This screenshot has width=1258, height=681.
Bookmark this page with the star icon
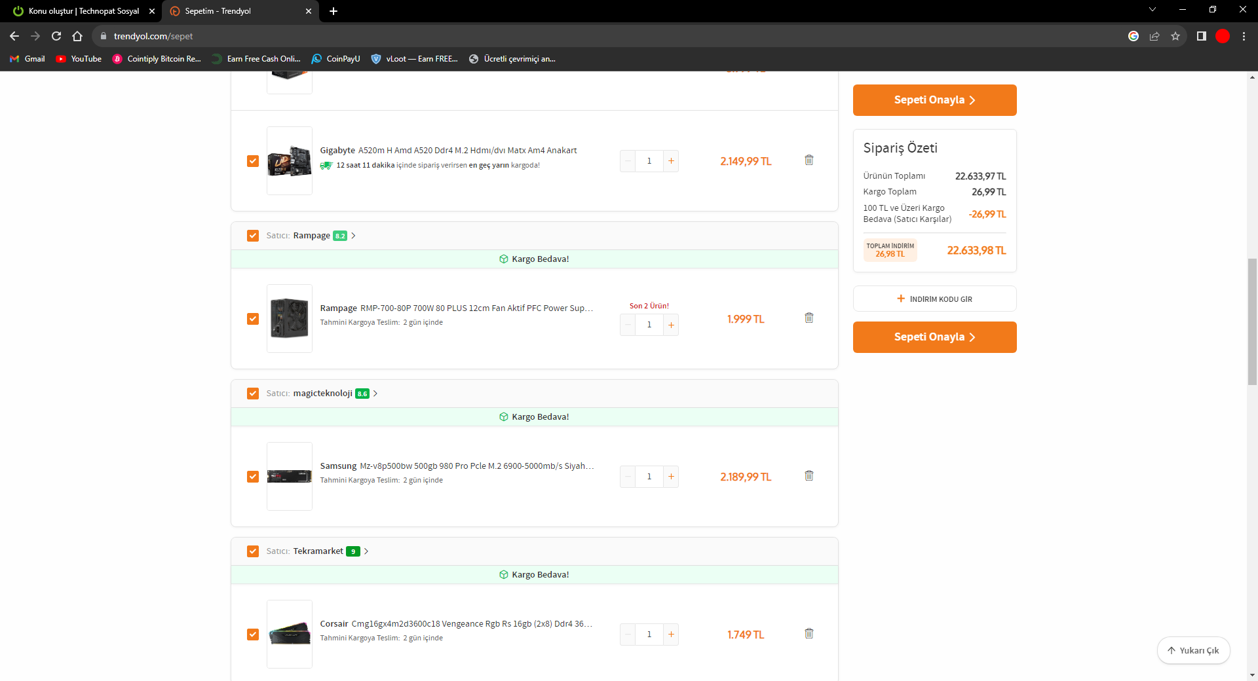[1175, 36]
